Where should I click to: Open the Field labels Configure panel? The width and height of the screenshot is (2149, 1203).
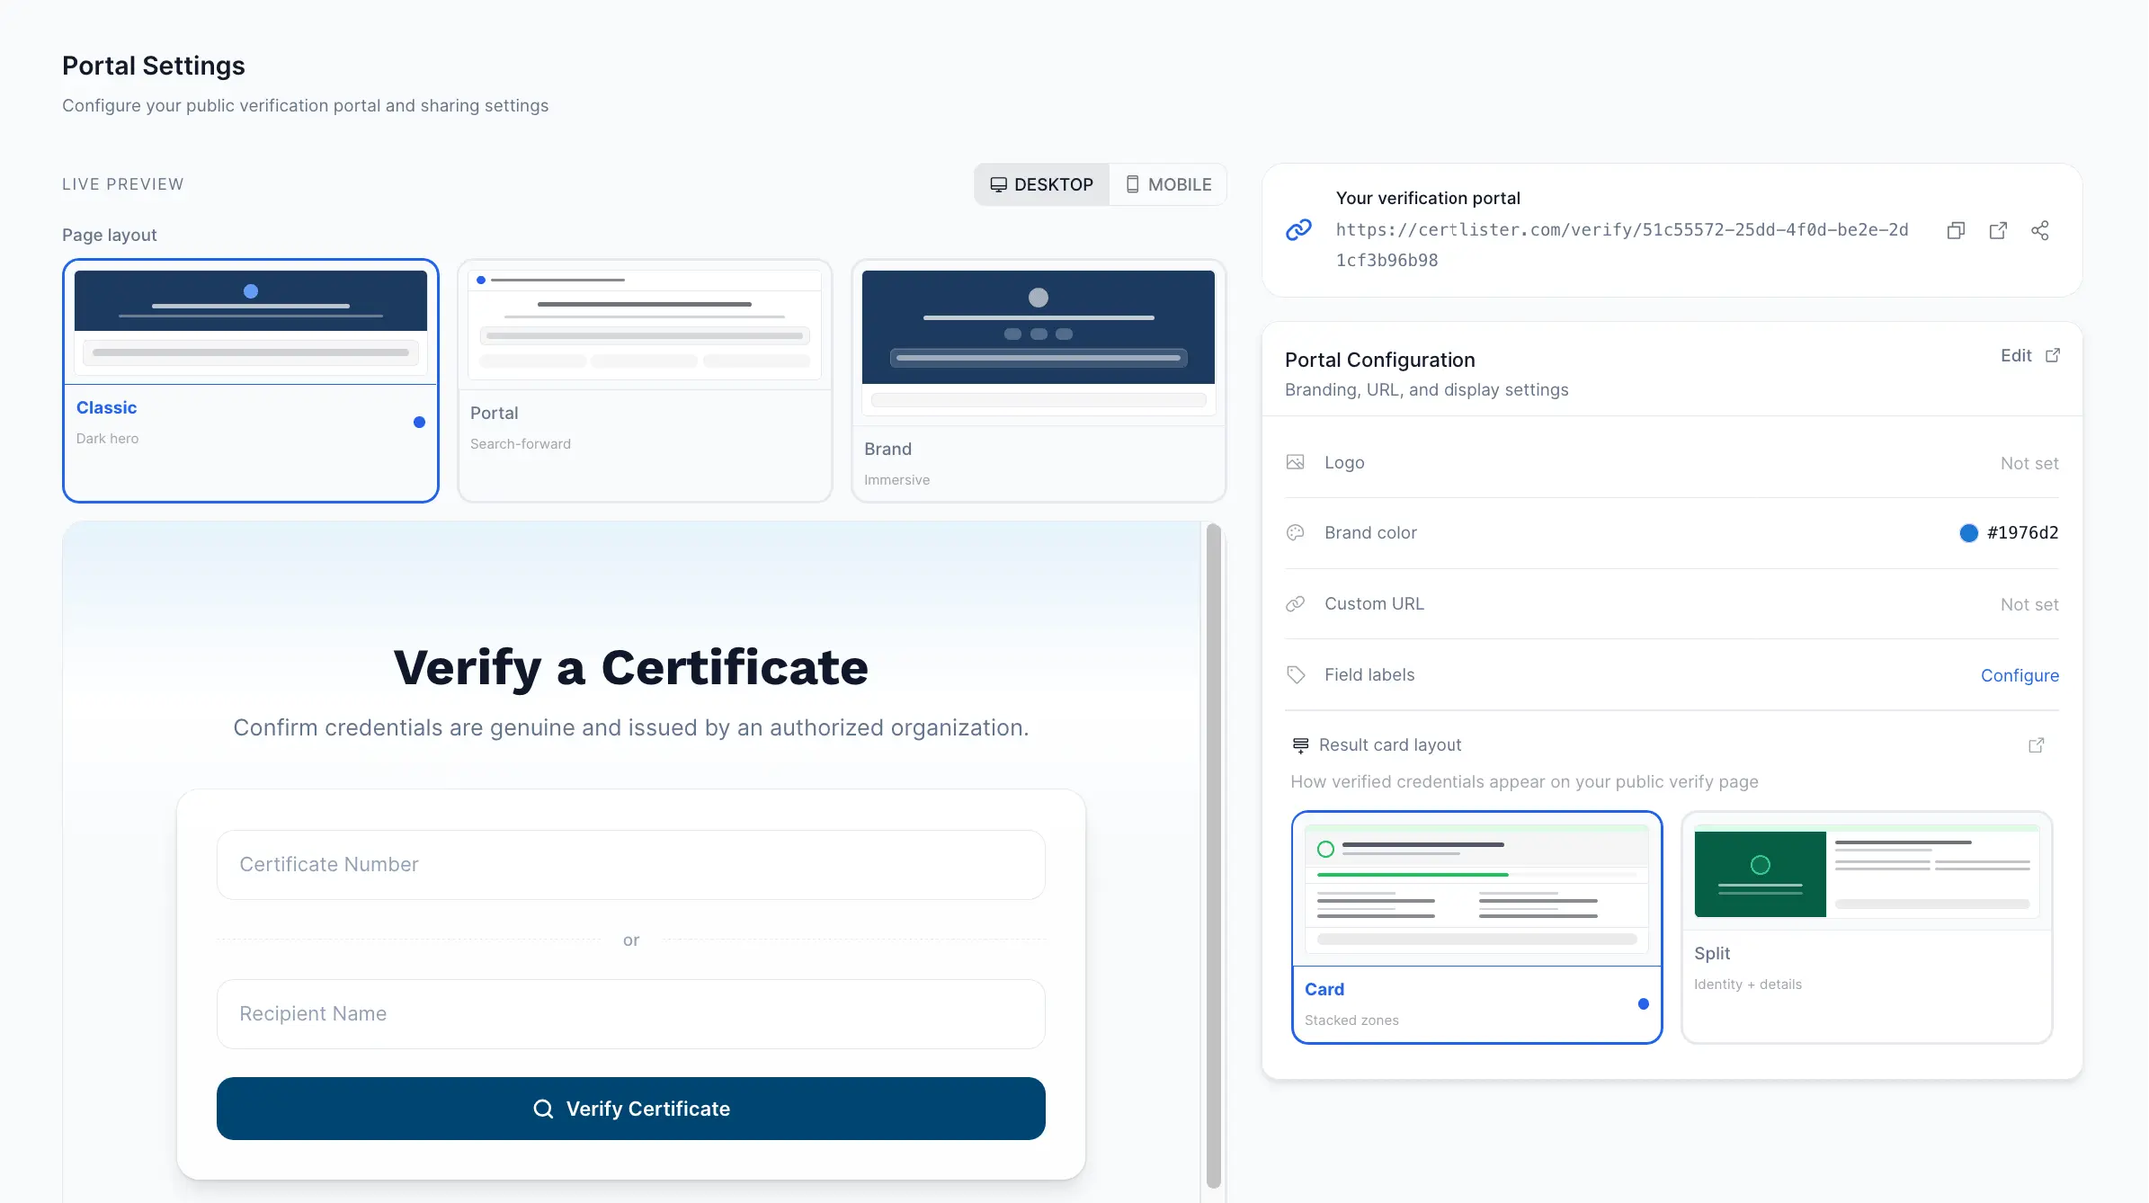coord(2020,674)
